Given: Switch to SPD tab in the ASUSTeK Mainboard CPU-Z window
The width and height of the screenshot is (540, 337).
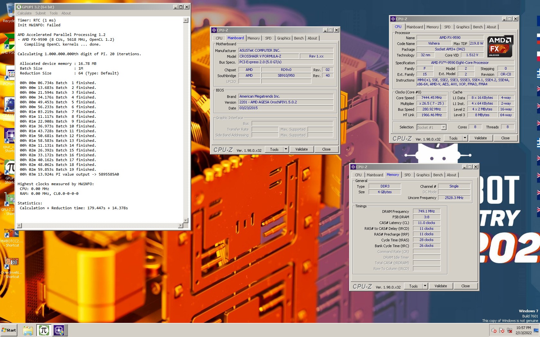Looking at the screenshot, I should [268, 38].
